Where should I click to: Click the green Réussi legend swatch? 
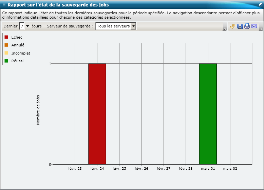[x=6, y=61]
